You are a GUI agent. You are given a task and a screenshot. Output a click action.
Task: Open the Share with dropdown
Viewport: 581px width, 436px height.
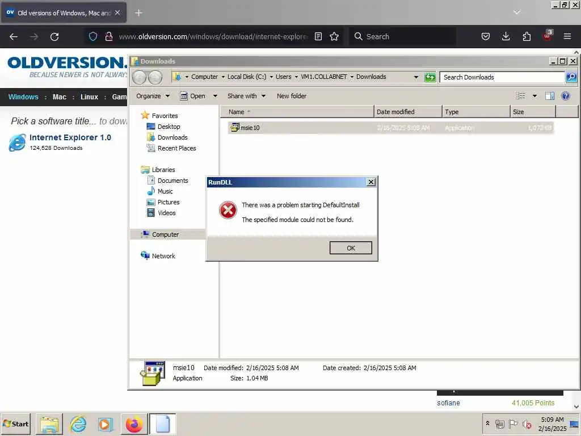[x=246, y=96]
